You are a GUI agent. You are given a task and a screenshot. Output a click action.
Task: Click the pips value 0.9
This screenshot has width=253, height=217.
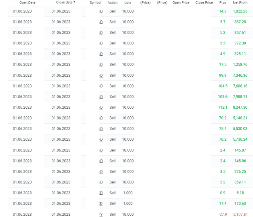click(223, 193)
